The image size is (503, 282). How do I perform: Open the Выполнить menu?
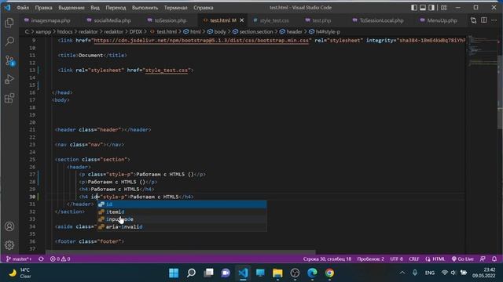(x=145, y=8)
